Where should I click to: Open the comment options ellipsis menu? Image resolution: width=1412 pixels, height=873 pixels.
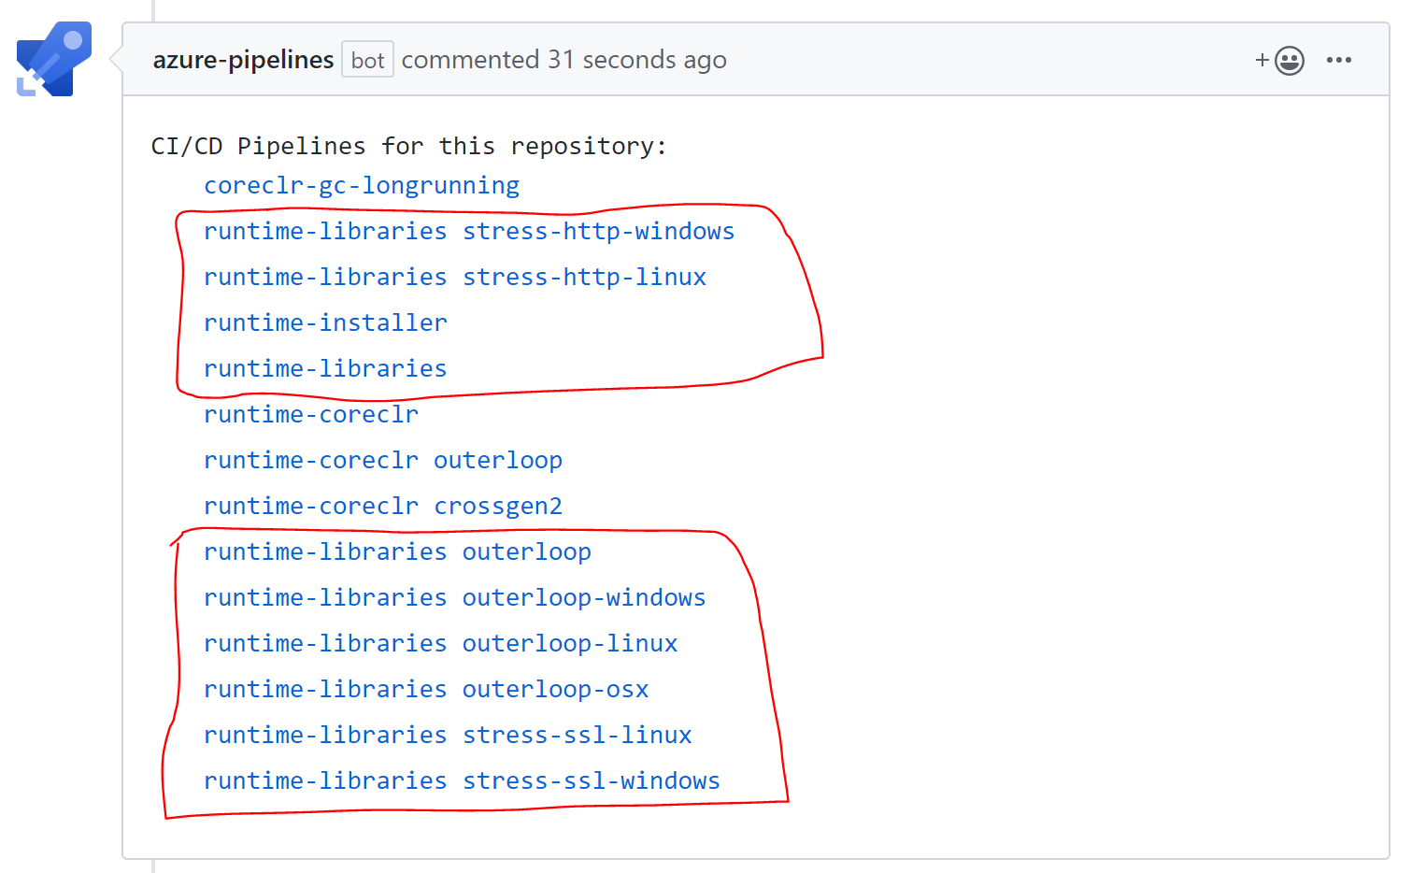1338,60
